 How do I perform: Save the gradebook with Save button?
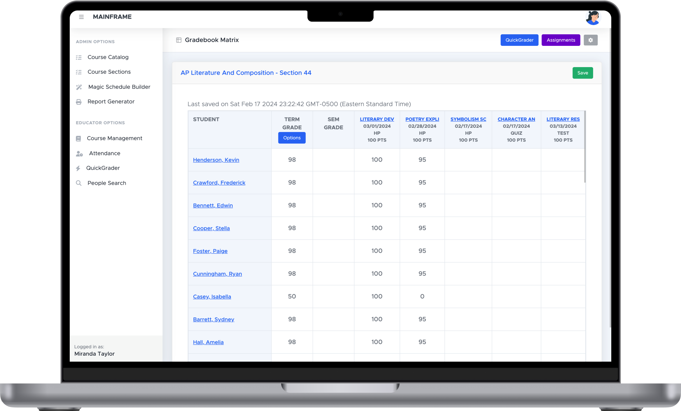click(x=582, y=73)
